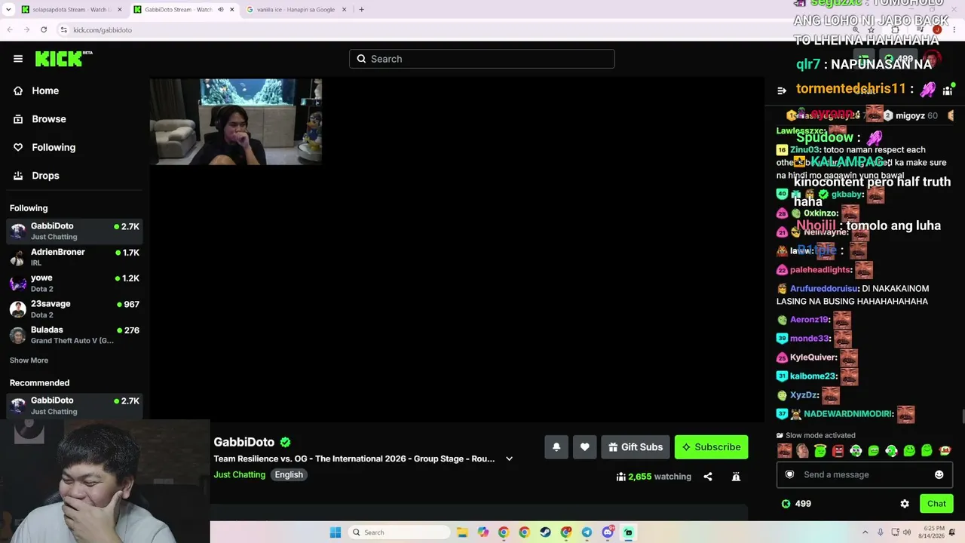Click the green Subscribe button

click(x=711, y=447)
